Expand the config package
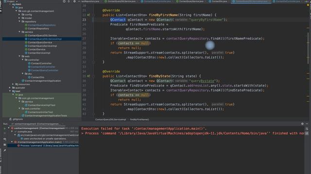311x174 pixels. 19,14
